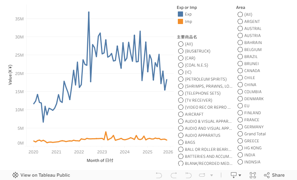This screenshot has width=297, height=180.
Task: Select AIRCRAFT in the product filter
Action: 181,114
